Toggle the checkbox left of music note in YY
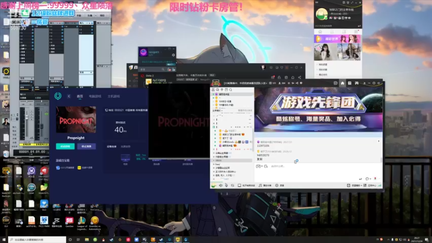432x243 pixels. [239, 185]
